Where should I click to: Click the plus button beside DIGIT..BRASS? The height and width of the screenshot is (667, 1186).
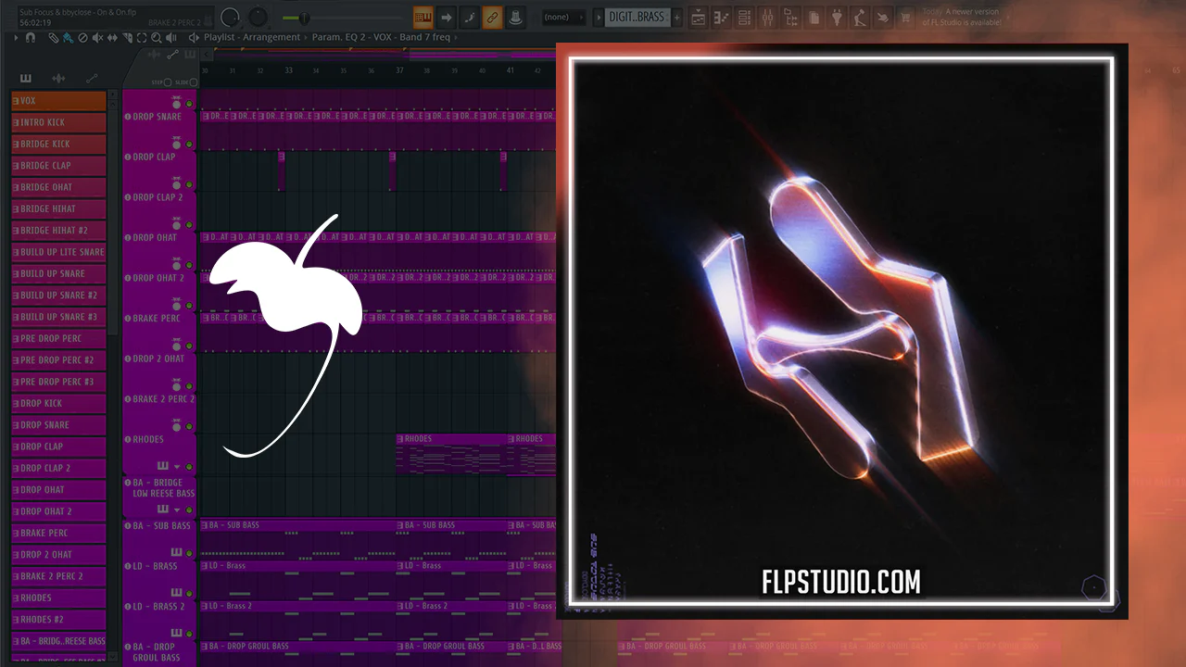pyautogui.click(x=677, y=17)
